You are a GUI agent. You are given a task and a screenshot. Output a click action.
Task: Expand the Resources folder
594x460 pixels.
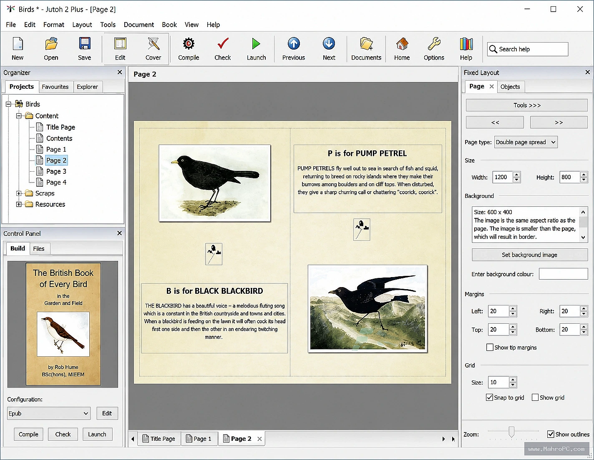pyautogui.click(x=19, y=204)
